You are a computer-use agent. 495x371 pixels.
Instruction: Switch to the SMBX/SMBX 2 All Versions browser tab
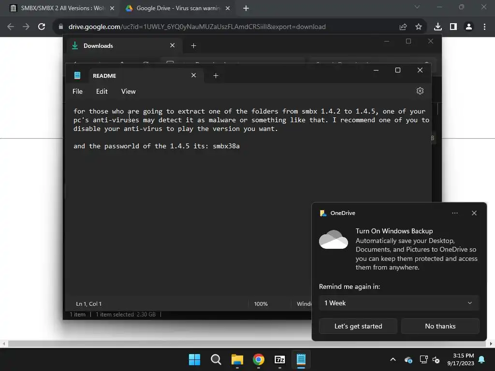click(x=62, y=8)
